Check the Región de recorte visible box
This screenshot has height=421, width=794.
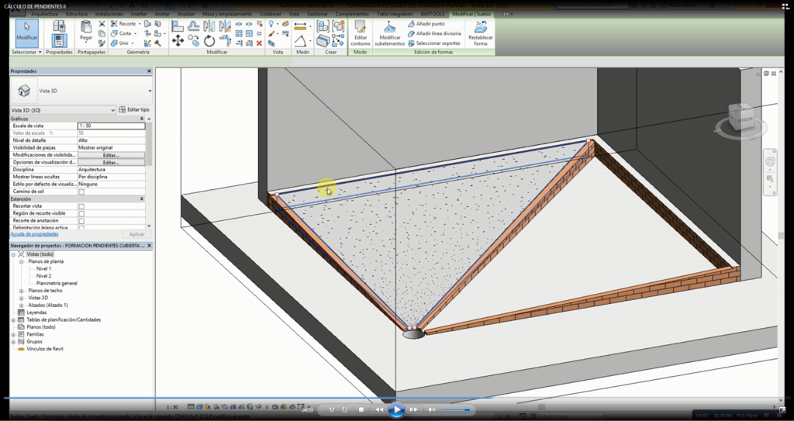pyautogui.click(x=81, y=213)
